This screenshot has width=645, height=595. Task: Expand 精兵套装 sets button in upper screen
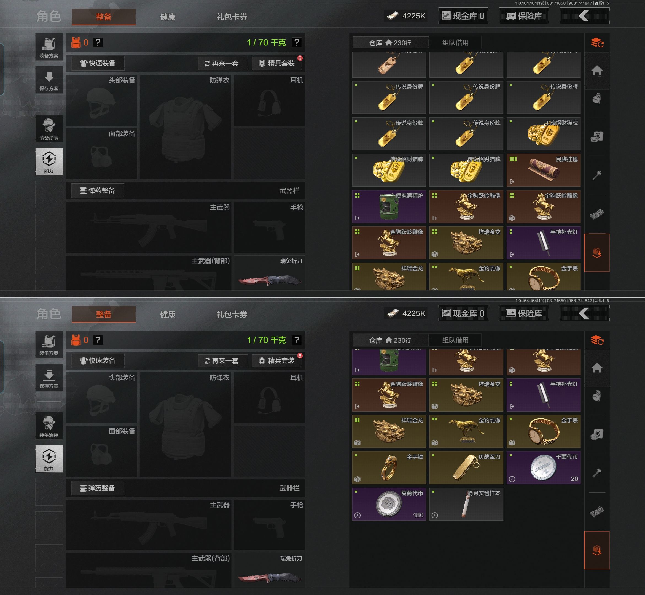tap(277, 63)
